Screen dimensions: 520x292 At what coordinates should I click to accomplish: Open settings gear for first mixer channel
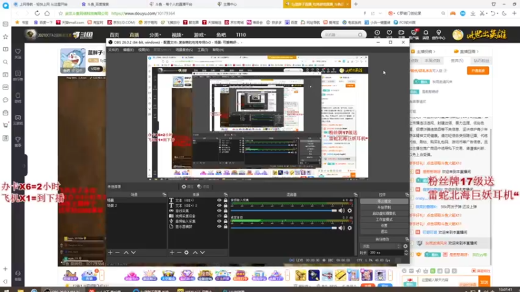pos(350,210)
